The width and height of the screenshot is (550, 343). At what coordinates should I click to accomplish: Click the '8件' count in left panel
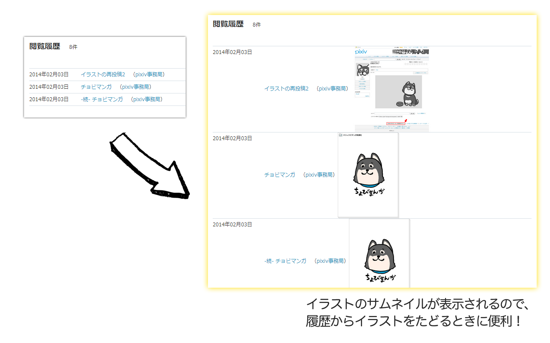[x=73, y=47]
